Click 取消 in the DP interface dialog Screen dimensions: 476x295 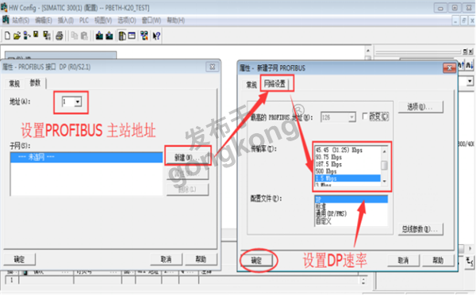pos(166,259)
